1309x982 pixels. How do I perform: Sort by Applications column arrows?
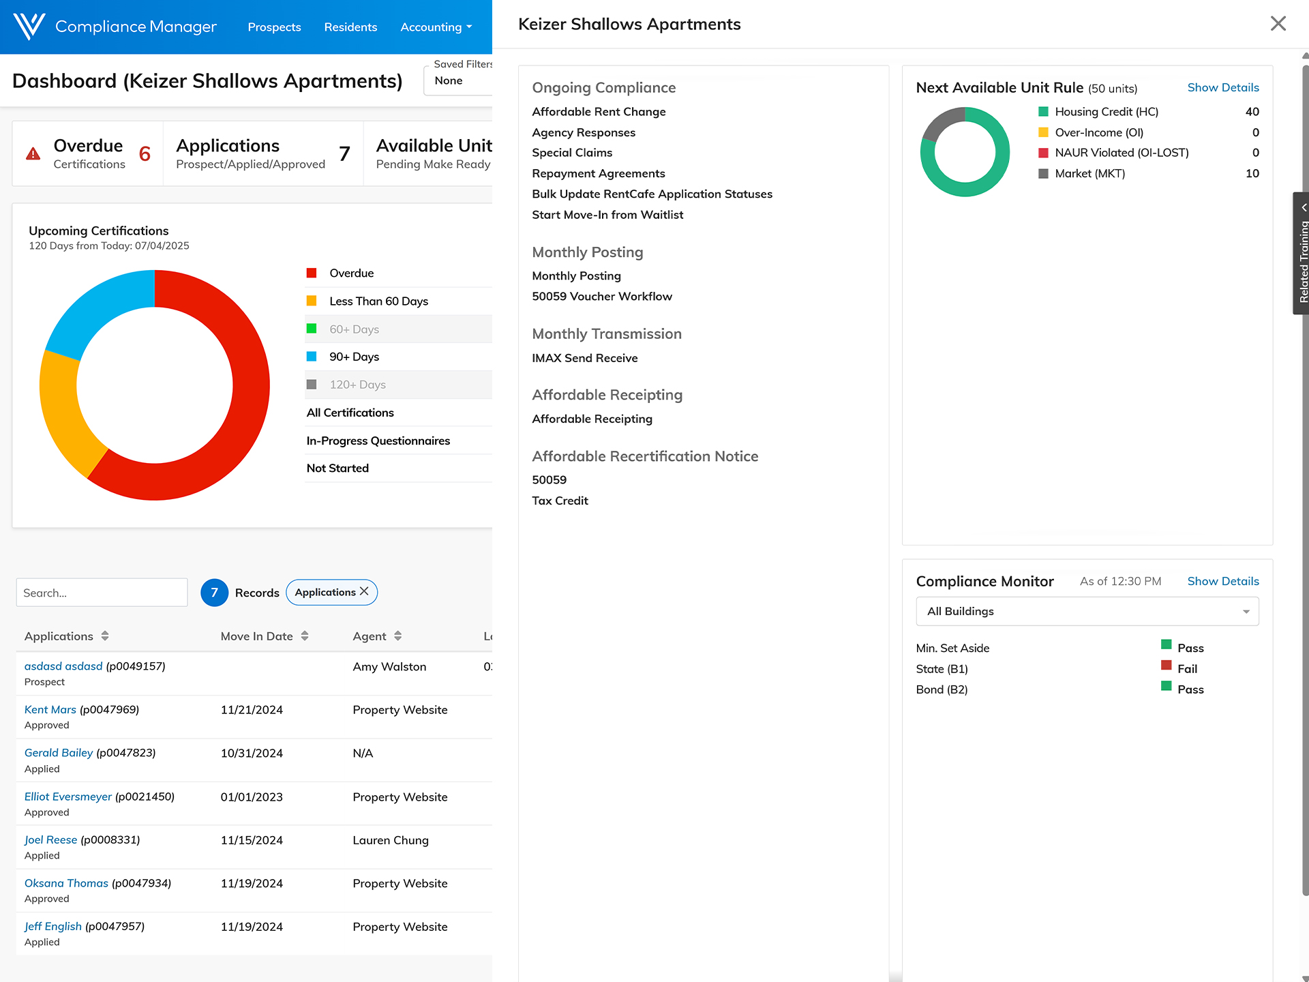click(x=105, y=636)
